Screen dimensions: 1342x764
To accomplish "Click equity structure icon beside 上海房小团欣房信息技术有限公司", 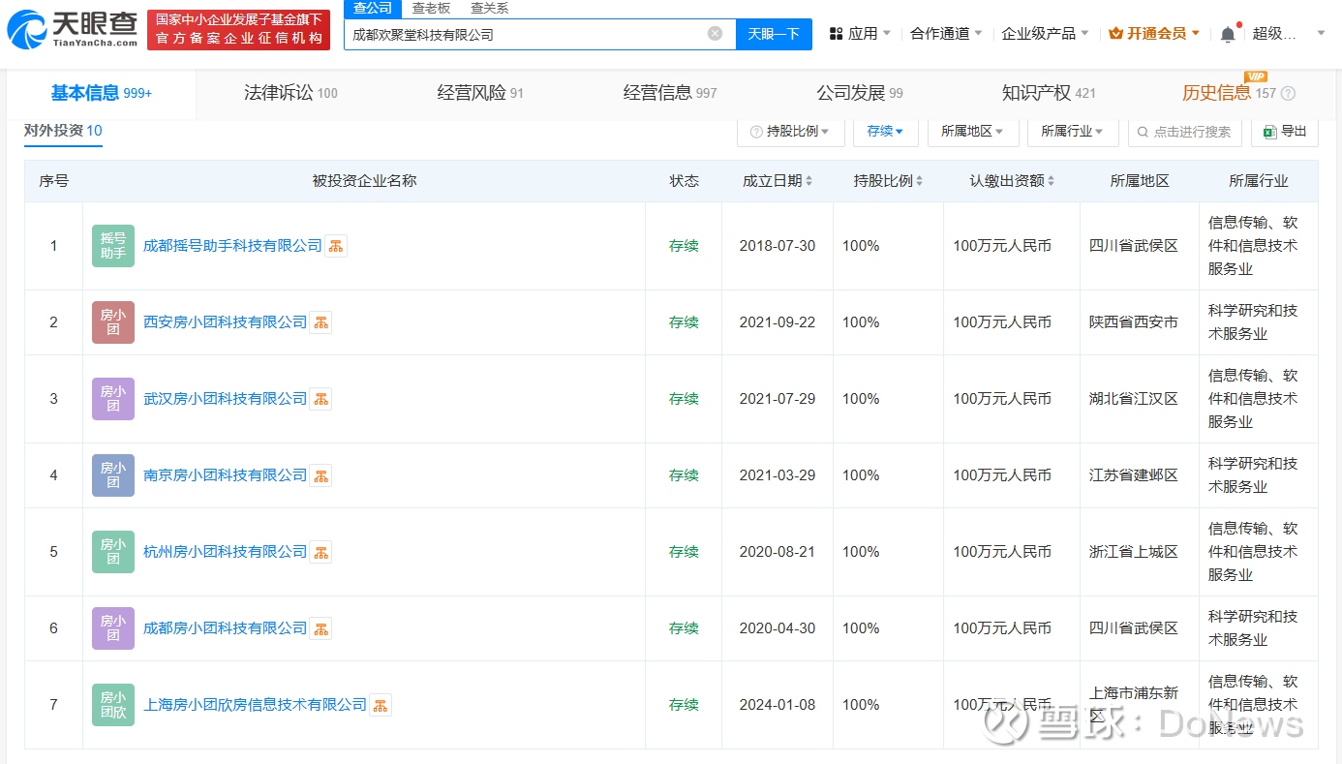I will click(x=381, y=705).
